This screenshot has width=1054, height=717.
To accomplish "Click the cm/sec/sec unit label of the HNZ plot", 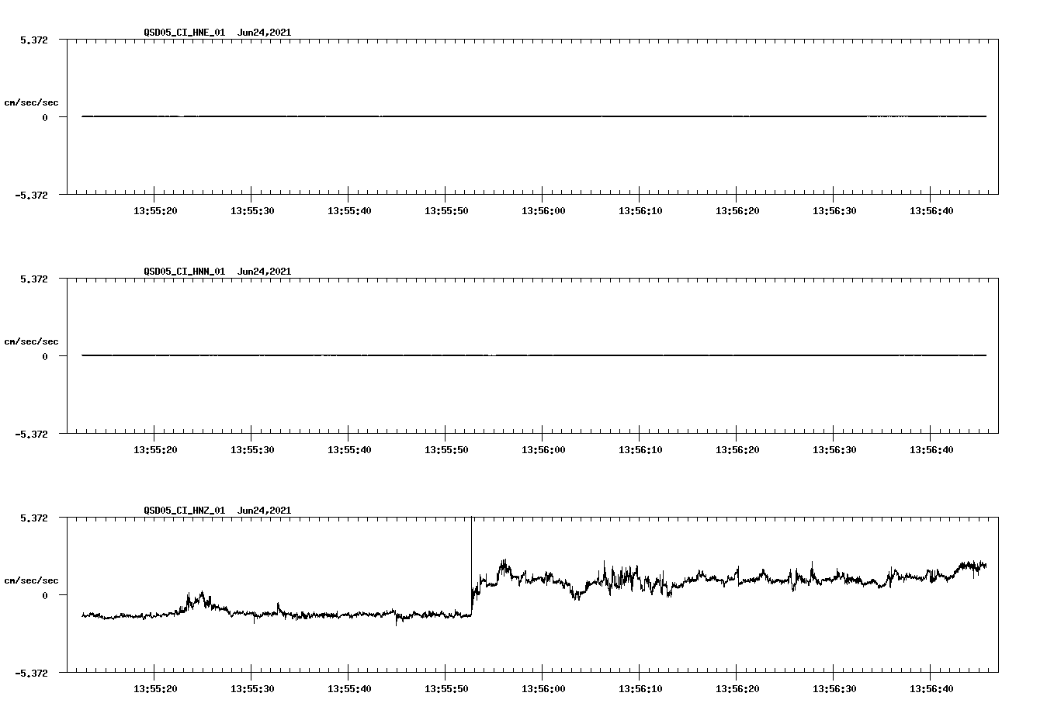I will [x=31, y=580].
